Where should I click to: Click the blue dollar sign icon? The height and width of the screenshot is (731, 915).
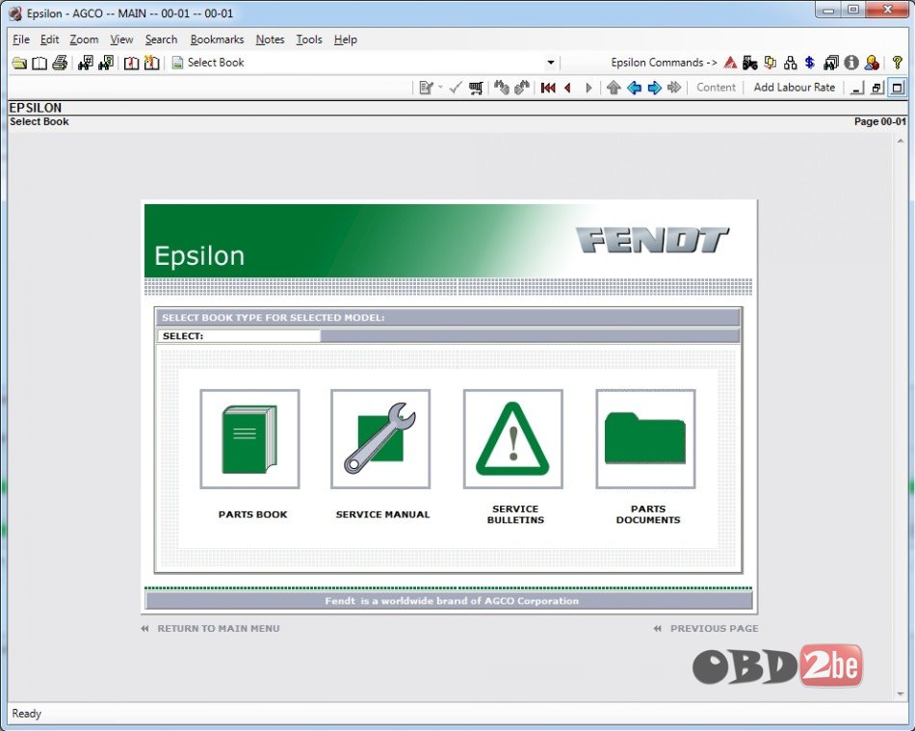coord(810,63)
